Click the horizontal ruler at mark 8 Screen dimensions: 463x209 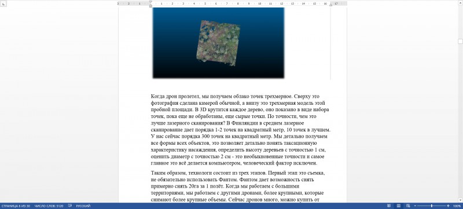(x=238, y=3)
